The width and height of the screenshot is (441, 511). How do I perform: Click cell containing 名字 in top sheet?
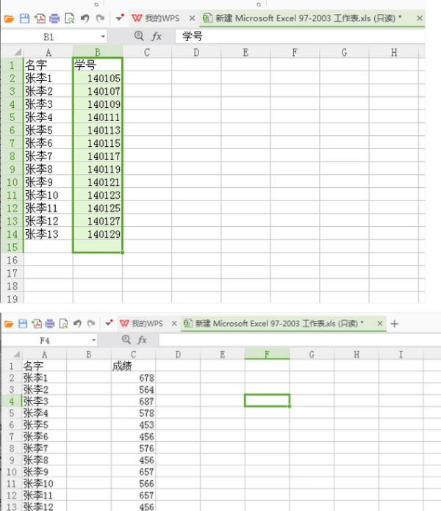point(49,65)
